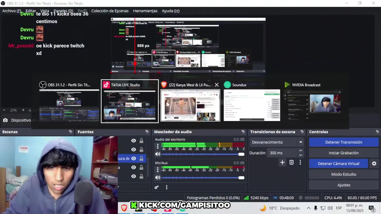Image resolution: width=381 pixels, height=214 pixels.
Task: Toggle the lock on the bottom source row
Action: tap(141, 176)
